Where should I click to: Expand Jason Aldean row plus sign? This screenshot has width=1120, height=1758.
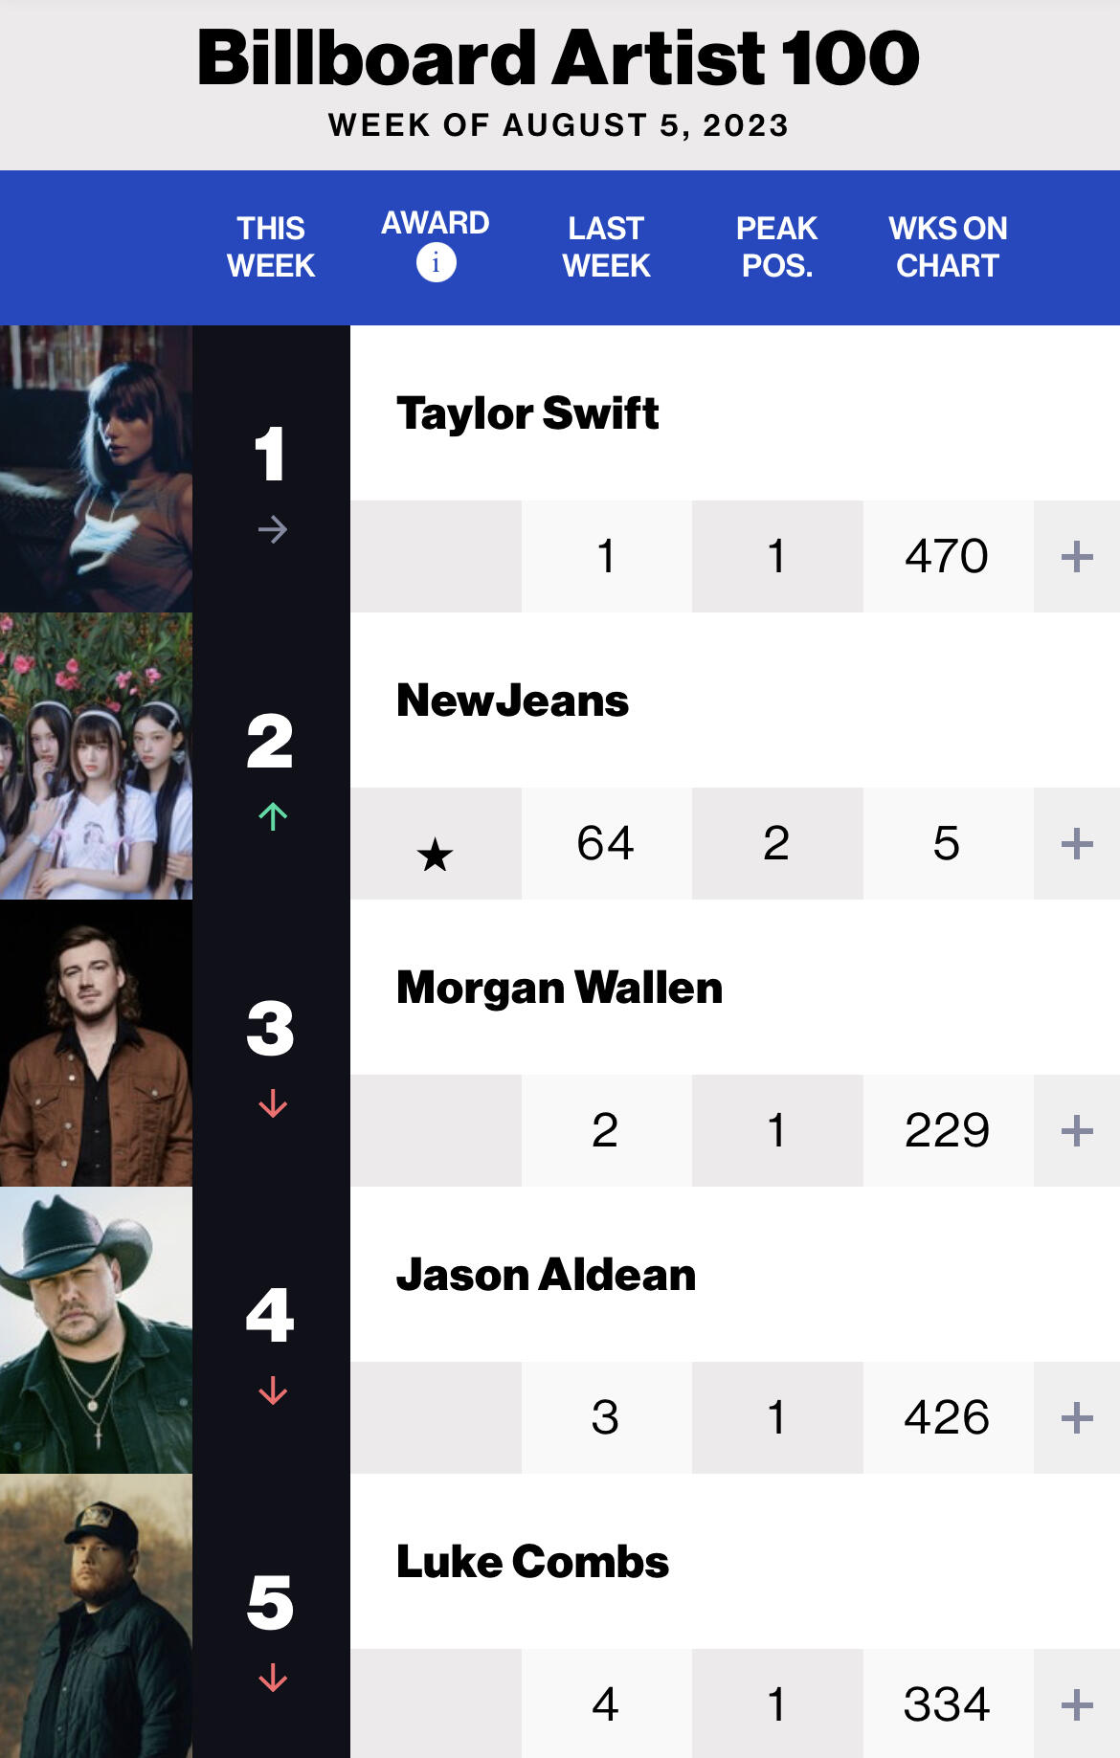click(1077, 1417)
